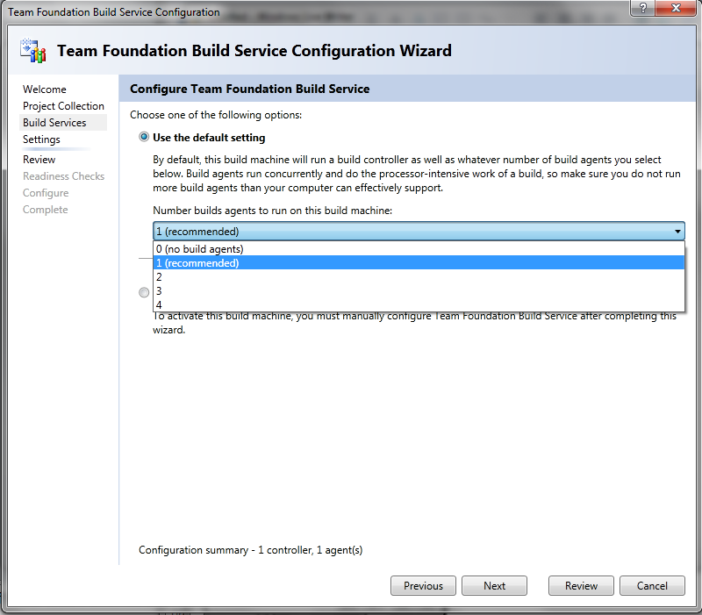Select the 'Use the default setting' radio button

[x=144, y=137]
